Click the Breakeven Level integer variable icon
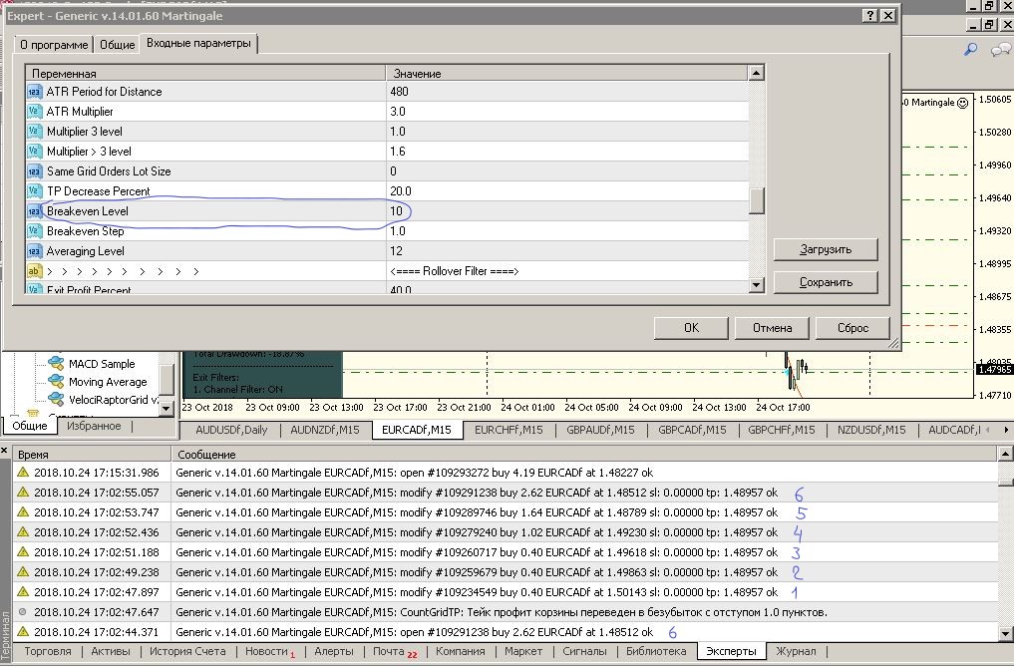This screenshot has width=1014, height=667. tap(34, 211)
